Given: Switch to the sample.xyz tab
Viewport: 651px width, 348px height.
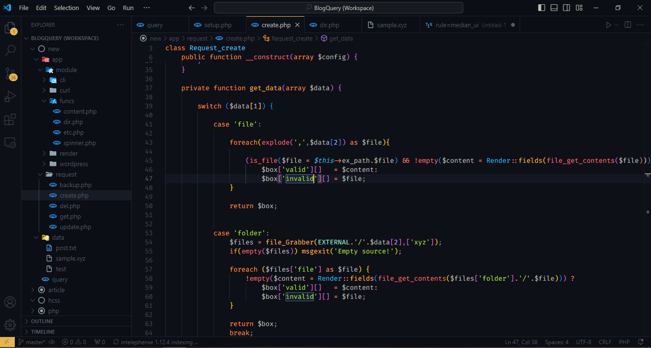Looking at the screenshot, I should (x=391, y=24).
